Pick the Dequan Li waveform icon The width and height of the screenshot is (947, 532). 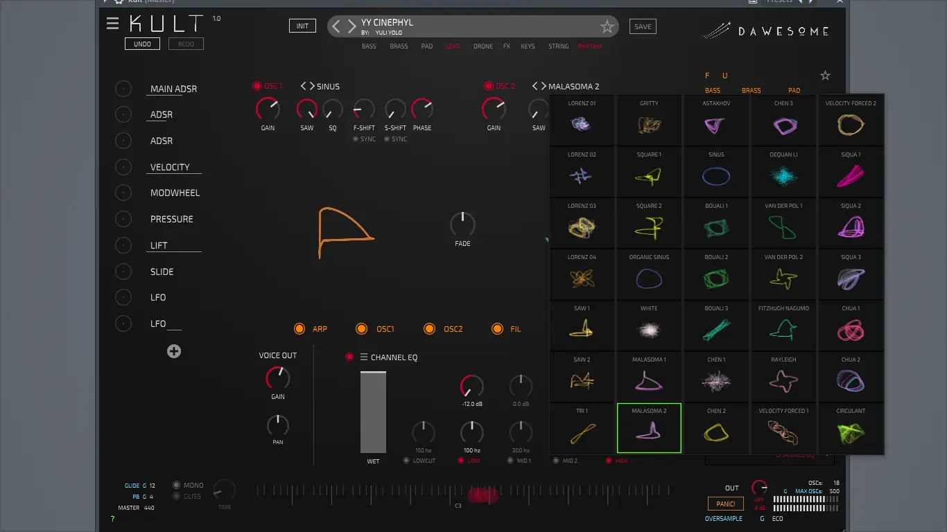click(x=783, y=177)
